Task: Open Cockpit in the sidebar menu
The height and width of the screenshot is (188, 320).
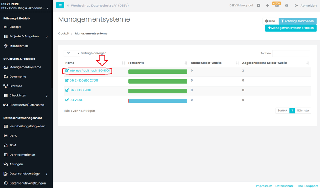Action: [15, 27]
